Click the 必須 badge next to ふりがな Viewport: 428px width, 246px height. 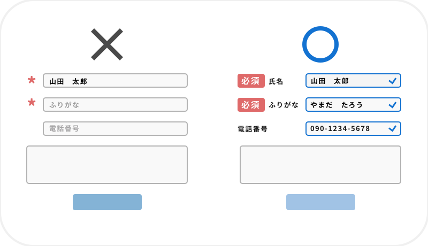tap(251, 105)
